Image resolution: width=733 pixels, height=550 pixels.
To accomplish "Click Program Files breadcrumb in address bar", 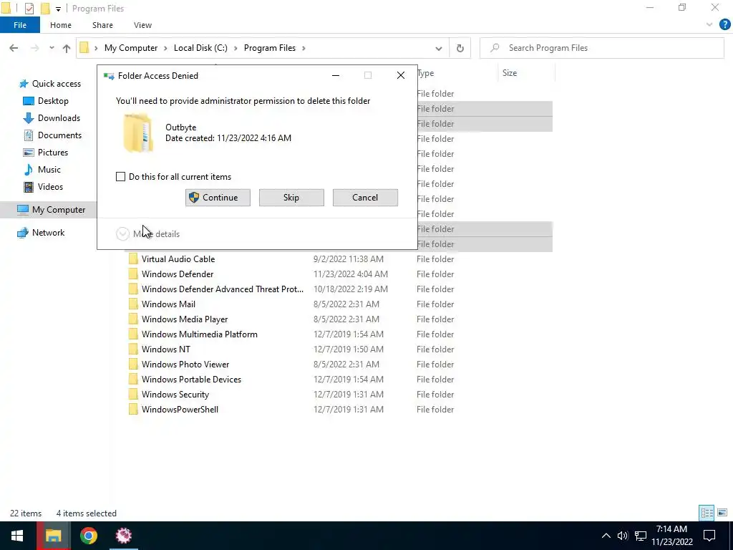I will click(x=270, y=48).
